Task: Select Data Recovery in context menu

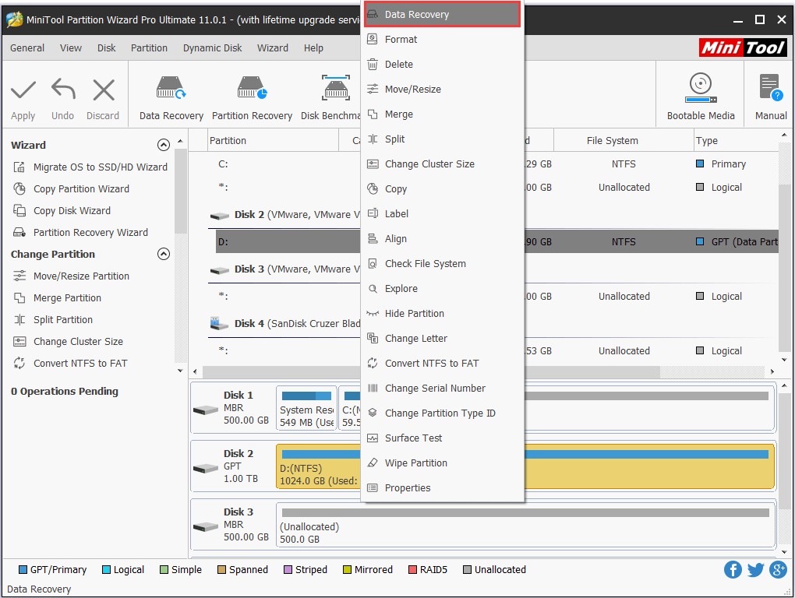Action: [x=442, y=14]
